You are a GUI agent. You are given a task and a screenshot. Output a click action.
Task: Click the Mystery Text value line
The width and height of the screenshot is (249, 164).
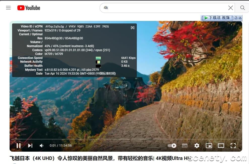(72, 70)
